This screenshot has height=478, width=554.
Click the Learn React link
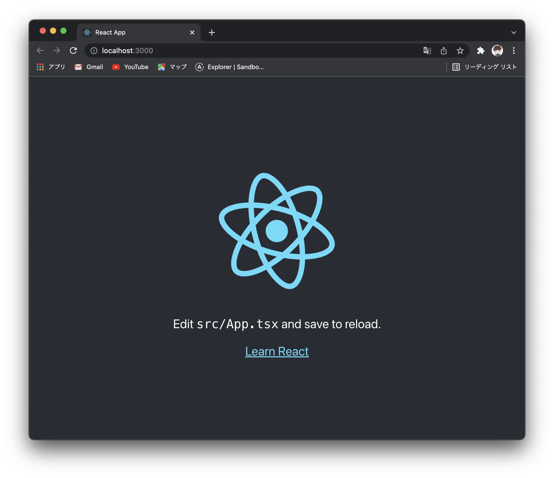(x=277, y=351)
